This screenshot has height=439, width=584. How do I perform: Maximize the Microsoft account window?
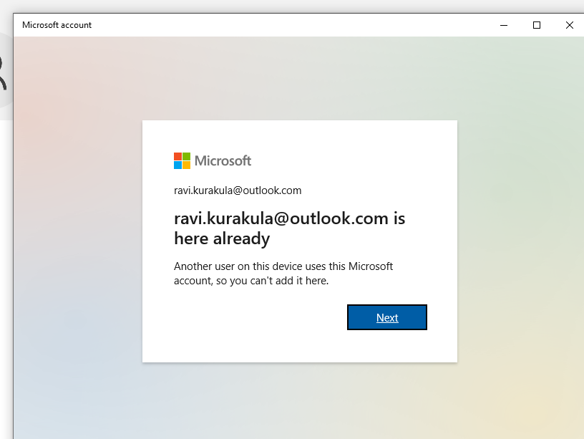(x=537, y=25)
